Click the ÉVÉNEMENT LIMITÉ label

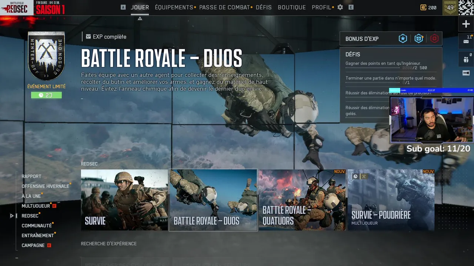coord(46,86)
